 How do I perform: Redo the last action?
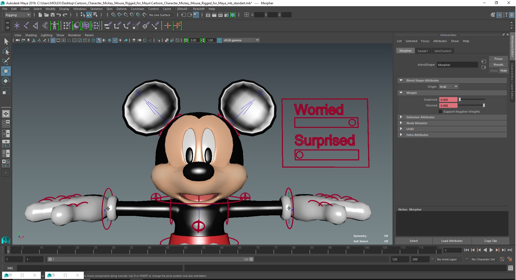65,15
